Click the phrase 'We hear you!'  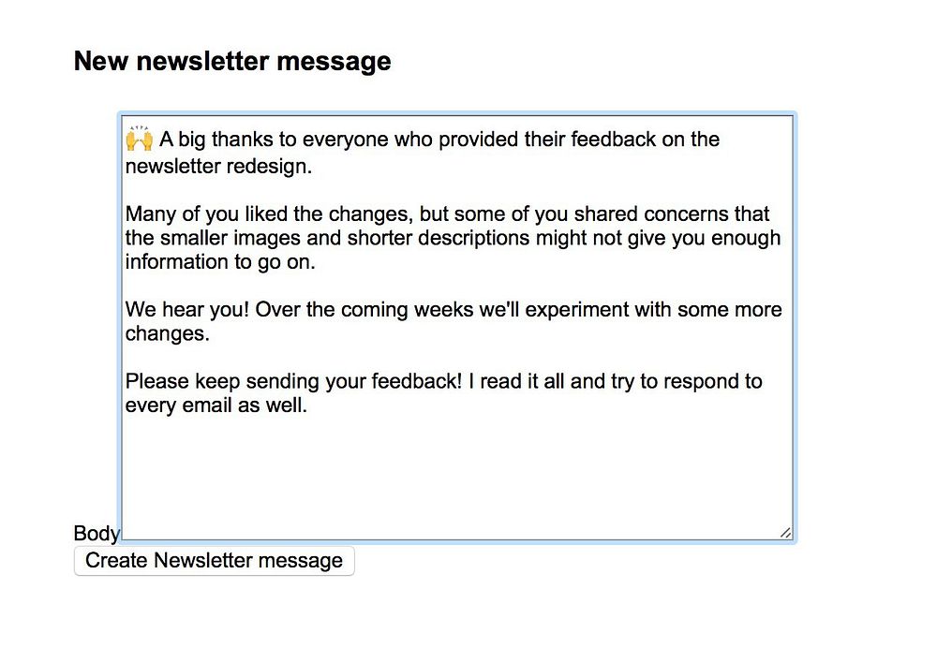click(x=187, y=309)
